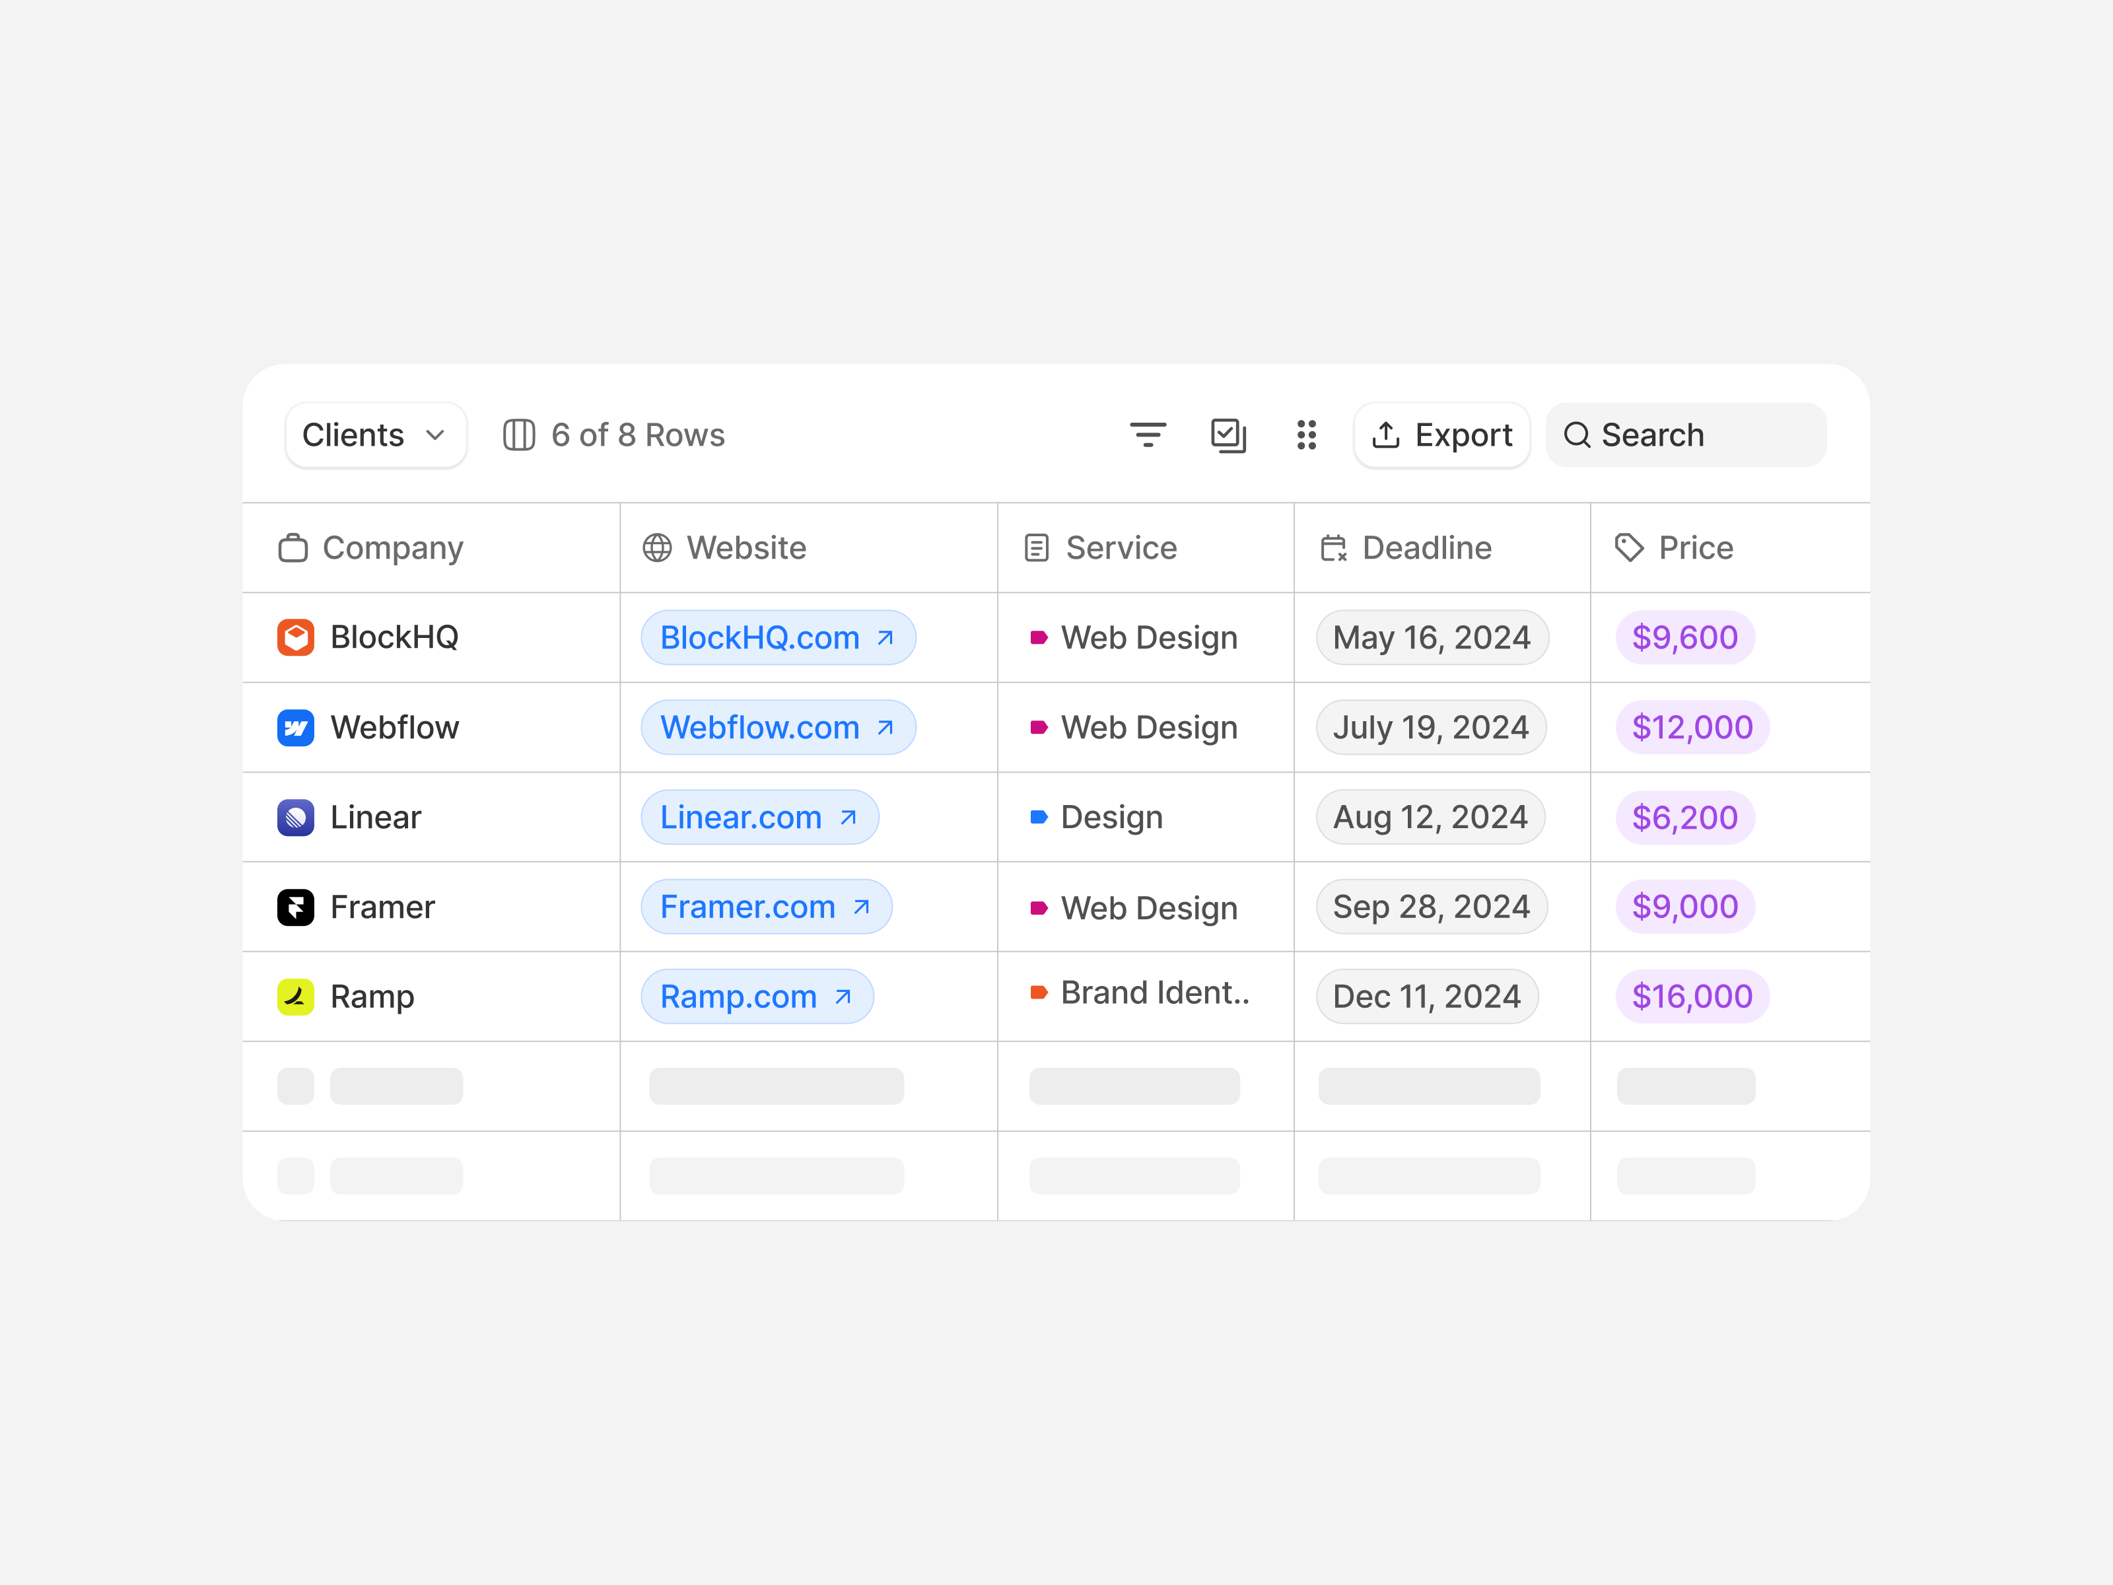Select the $16,000 price badge
The width and height of the screenshot is (2113, 1585).
pyautogui.click(x=1691, y=995)
